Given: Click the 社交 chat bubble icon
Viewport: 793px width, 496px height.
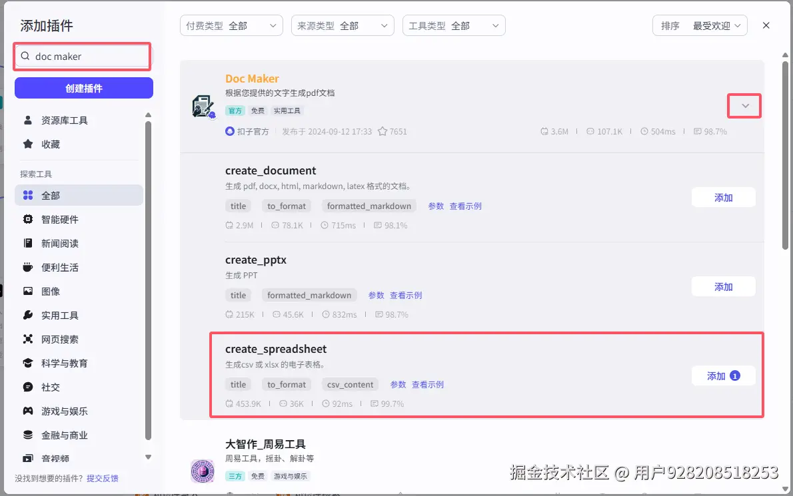Looking at the screenshot, I should click(x=28, y=387).
